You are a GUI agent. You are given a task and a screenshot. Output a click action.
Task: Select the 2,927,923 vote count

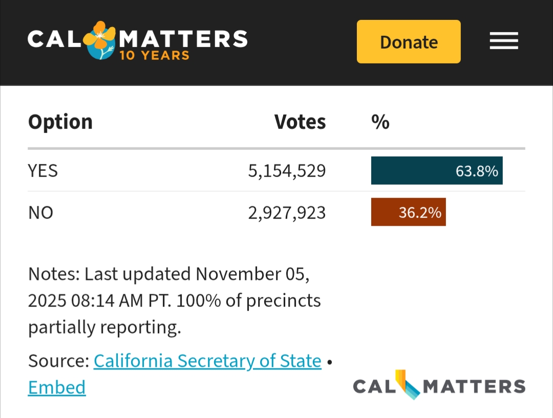click(287, 212)
